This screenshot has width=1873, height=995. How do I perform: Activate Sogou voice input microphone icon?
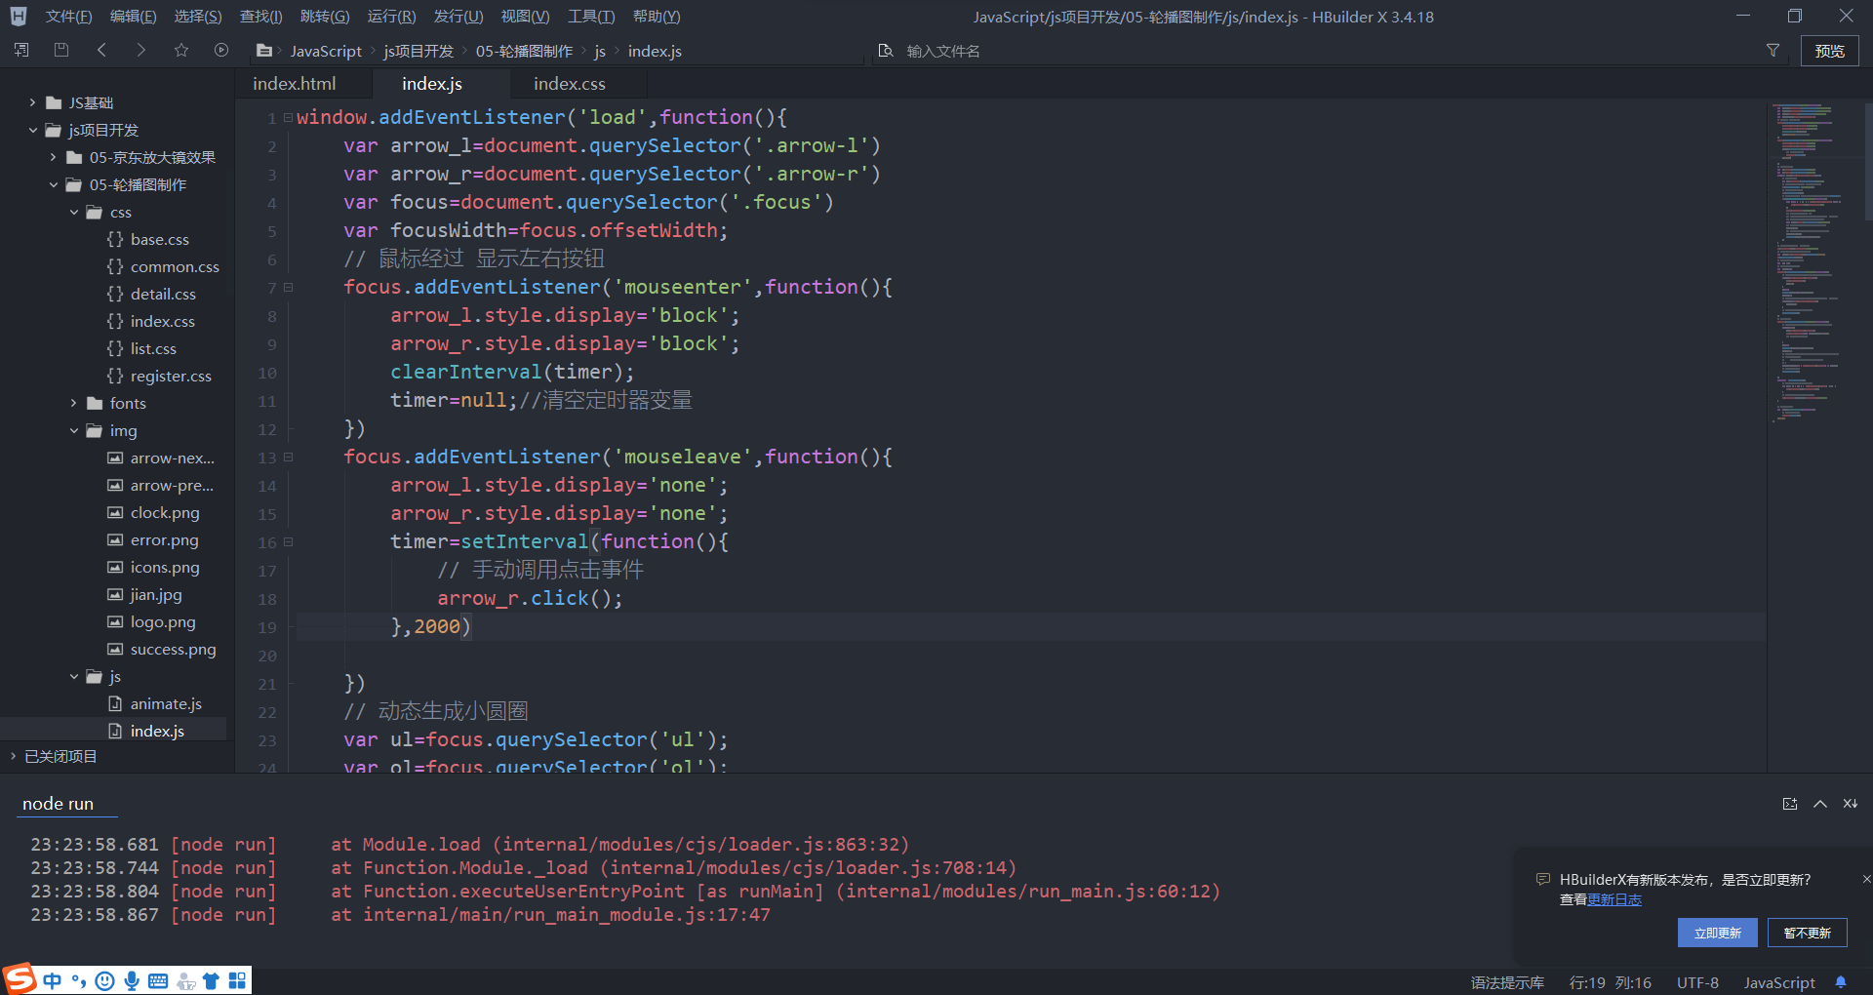tap(132, 980)
